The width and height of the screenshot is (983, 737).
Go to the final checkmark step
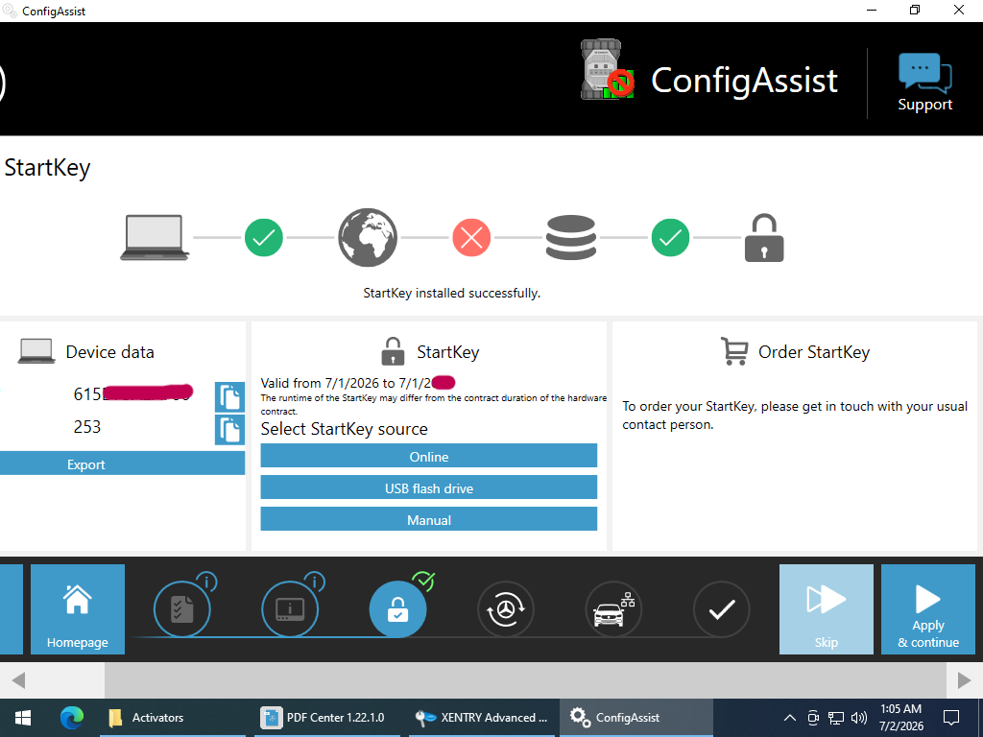click(721, 609)
